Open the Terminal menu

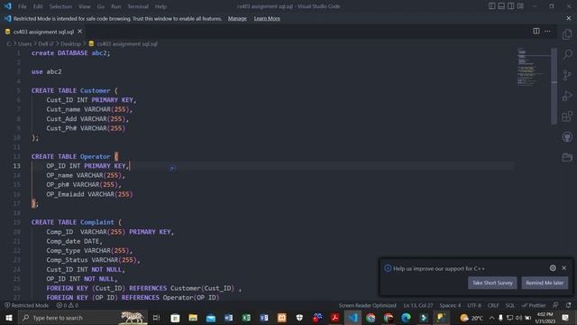click(x=138, y=6)
